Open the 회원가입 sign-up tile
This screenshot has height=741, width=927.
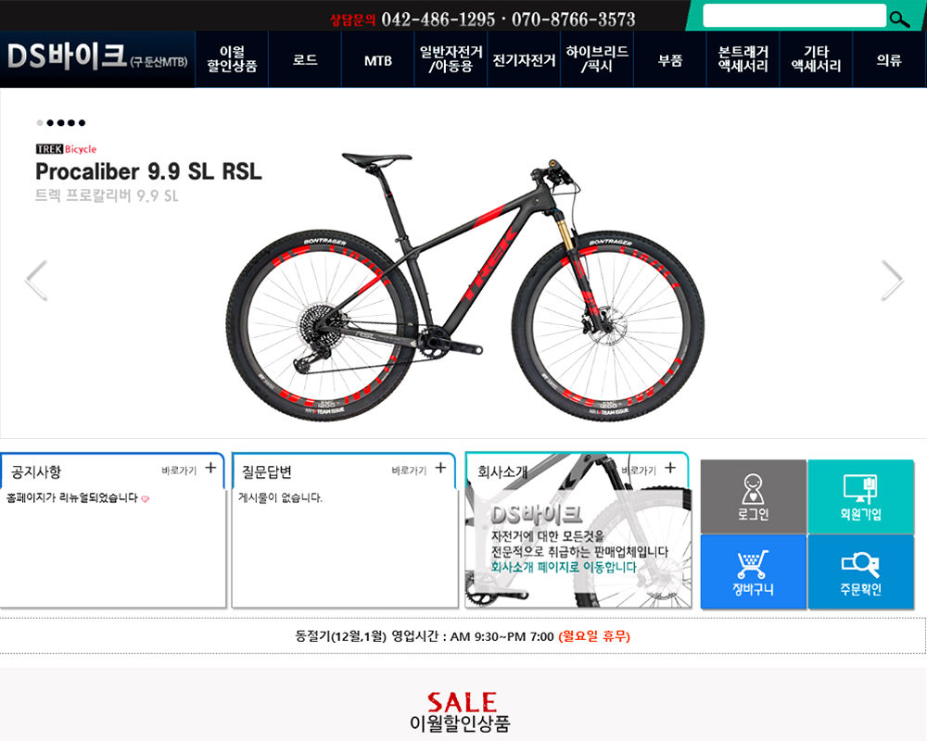[861, 497]
